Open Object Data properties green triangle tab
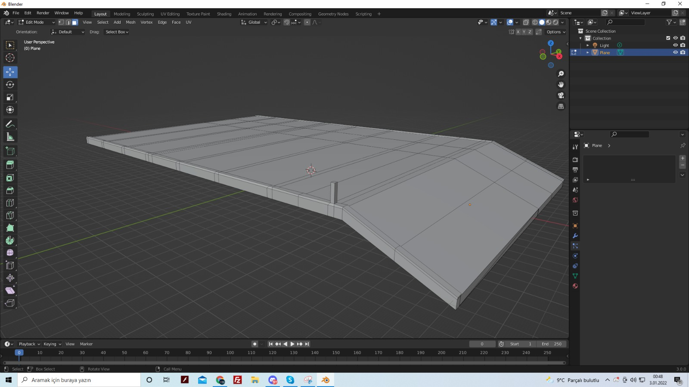 point(575,276)
